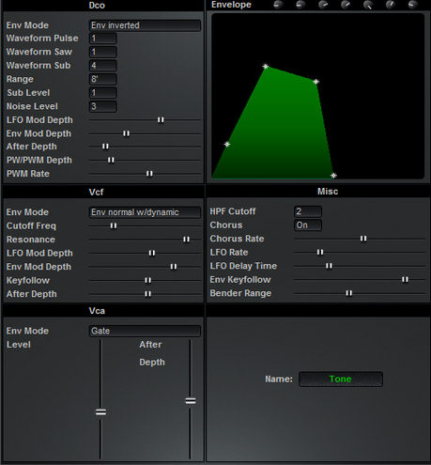This screenshot has height=465, width=431.
Task: Click the third Envelope knob
Action: point(323,5)
